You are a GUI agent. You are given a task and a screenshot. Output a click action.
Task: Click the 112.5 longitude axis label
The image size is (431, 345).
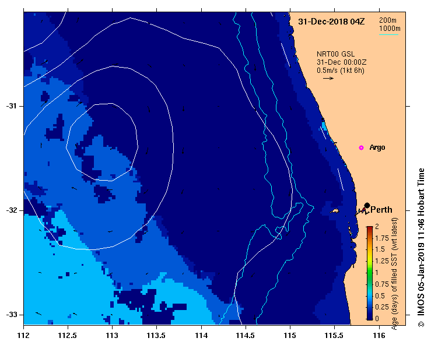68,336
